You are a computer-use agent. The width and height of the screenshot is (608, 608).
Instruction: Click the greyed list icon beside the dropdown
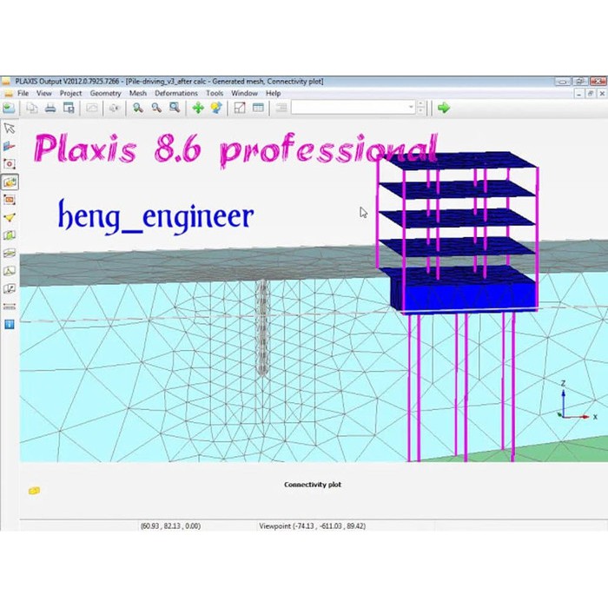coord(281,108)
